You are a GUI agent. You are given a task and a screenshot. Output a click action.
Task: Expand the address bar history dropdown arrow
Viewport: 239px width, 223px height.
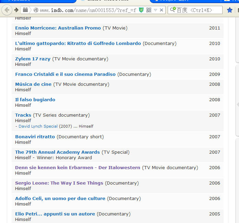pos(155,10)
